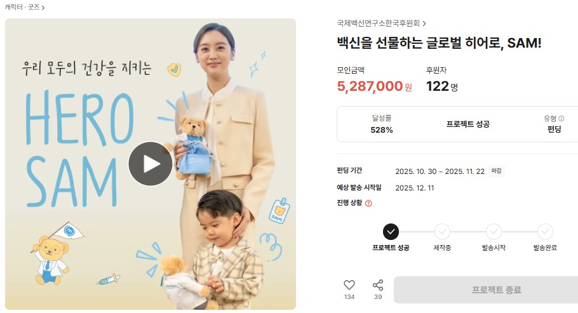Image resolution: width=578 pixels, height=313 pixels.
Task: Select the 제작중 progress step circle
Action: [x=442, y=232]
